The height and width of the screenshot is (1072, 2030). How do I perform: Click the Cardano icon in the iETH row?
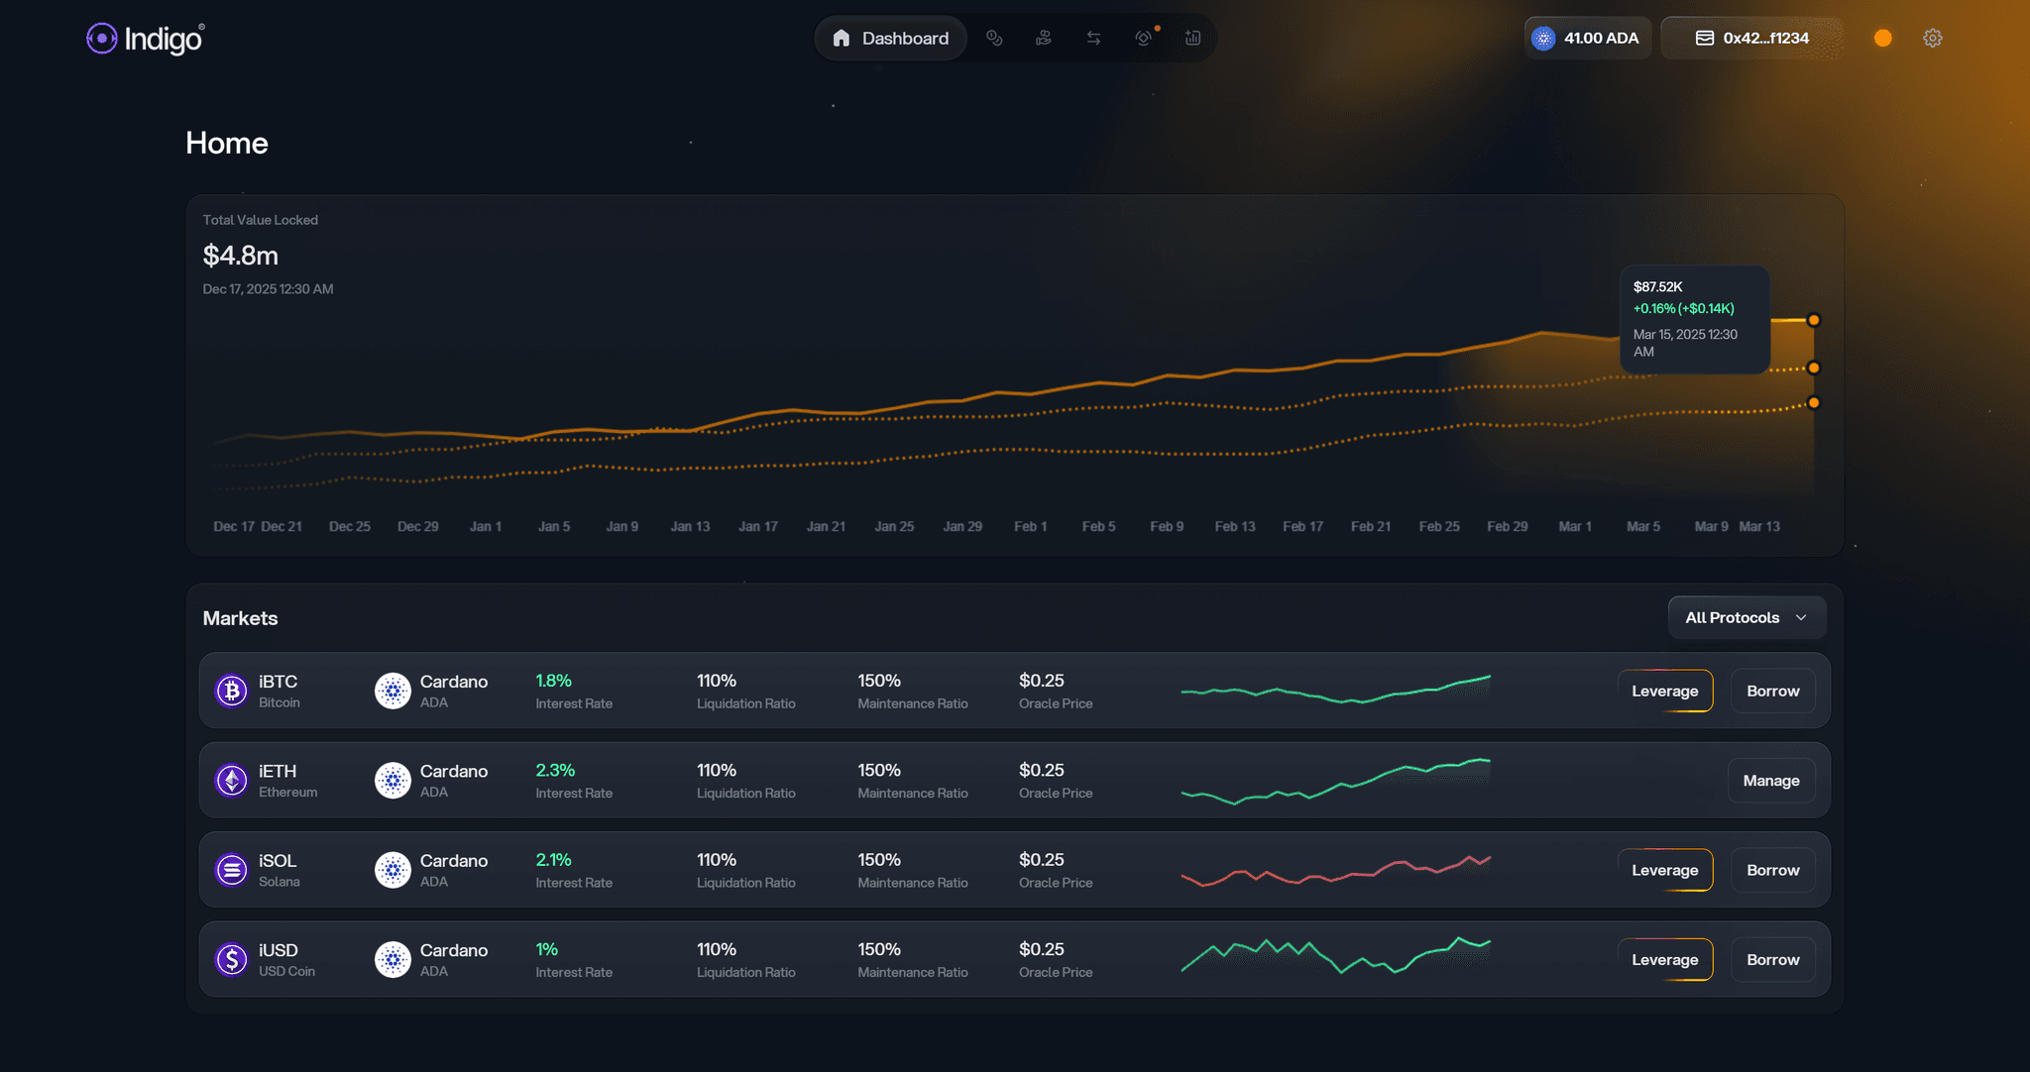[393, 780]
